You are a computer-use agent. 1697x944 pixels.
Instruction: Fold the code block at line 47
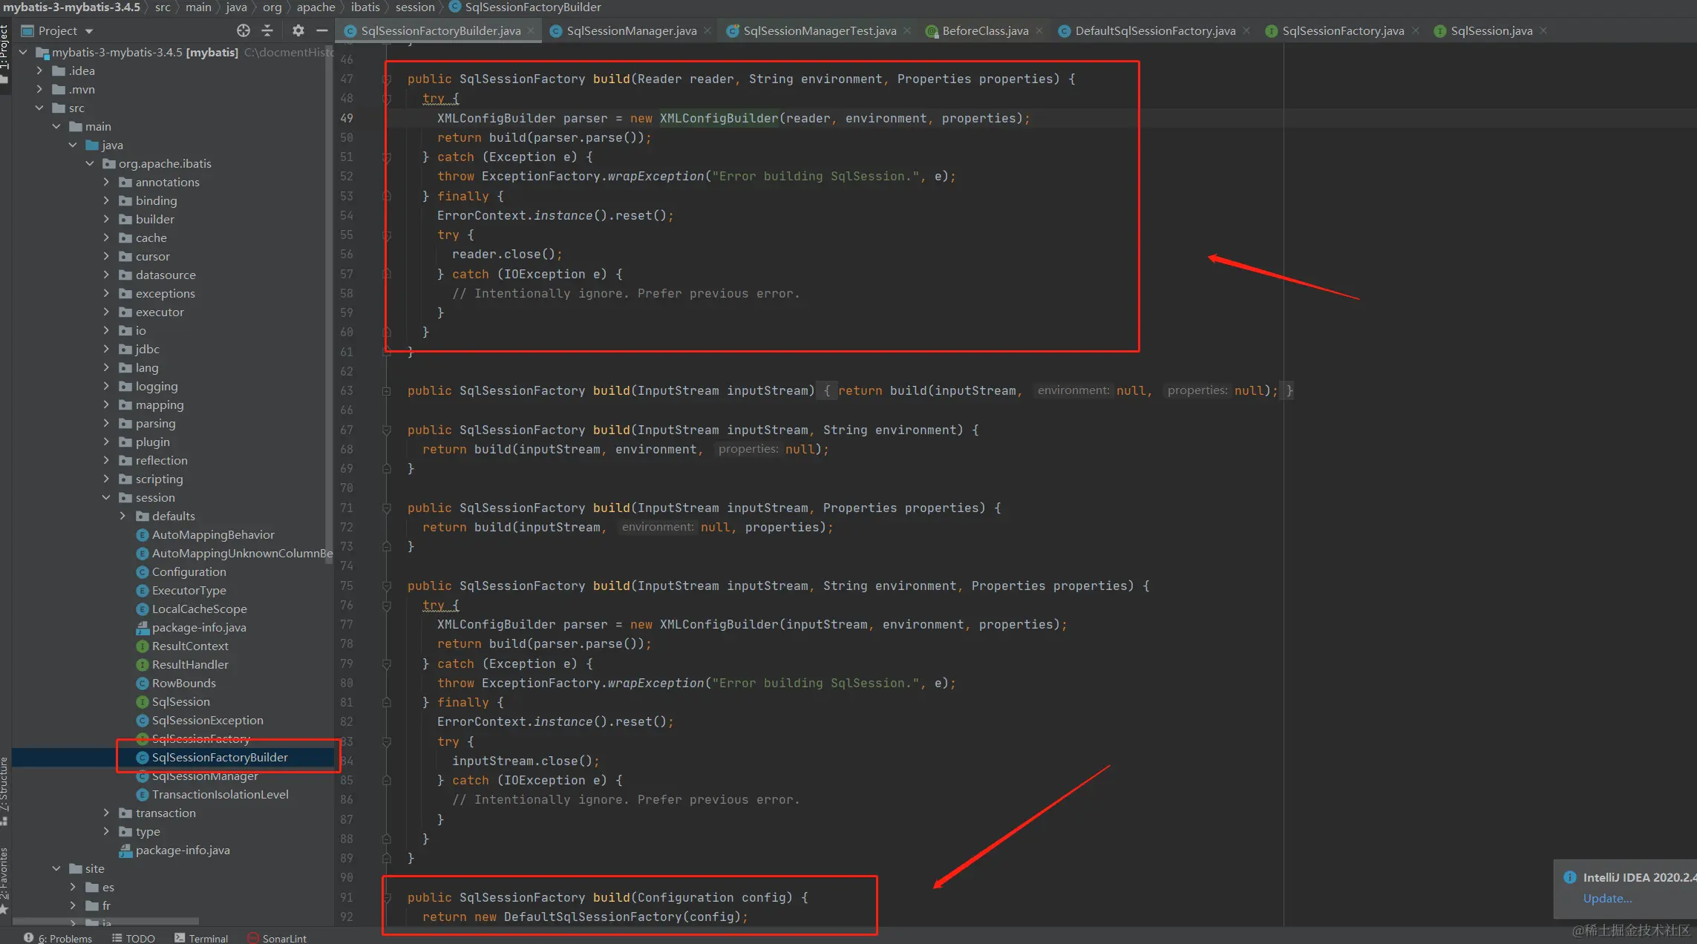click(387, 79)
